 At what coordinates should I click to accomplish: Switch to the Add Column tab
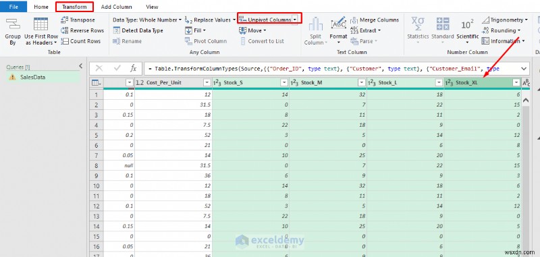pos(116,7)
